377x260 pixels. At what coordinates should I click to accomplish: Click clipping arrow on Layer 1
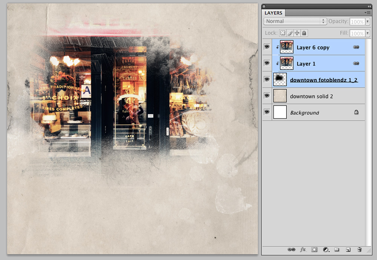[277, 64]
